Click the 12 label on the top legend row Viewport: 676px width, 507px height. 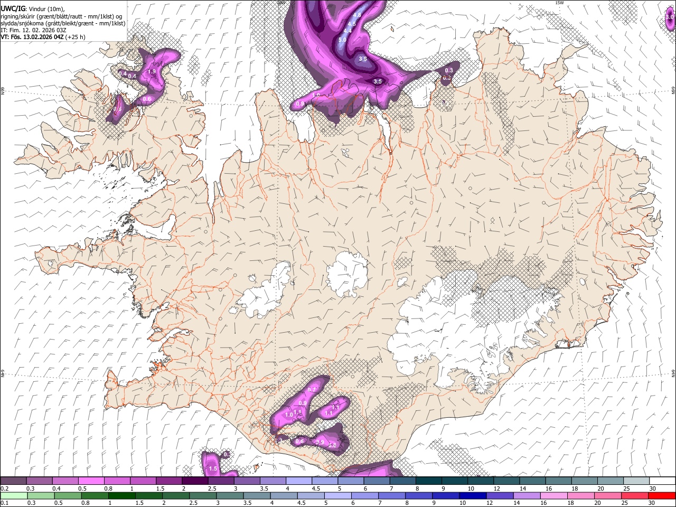coord(496,489)
